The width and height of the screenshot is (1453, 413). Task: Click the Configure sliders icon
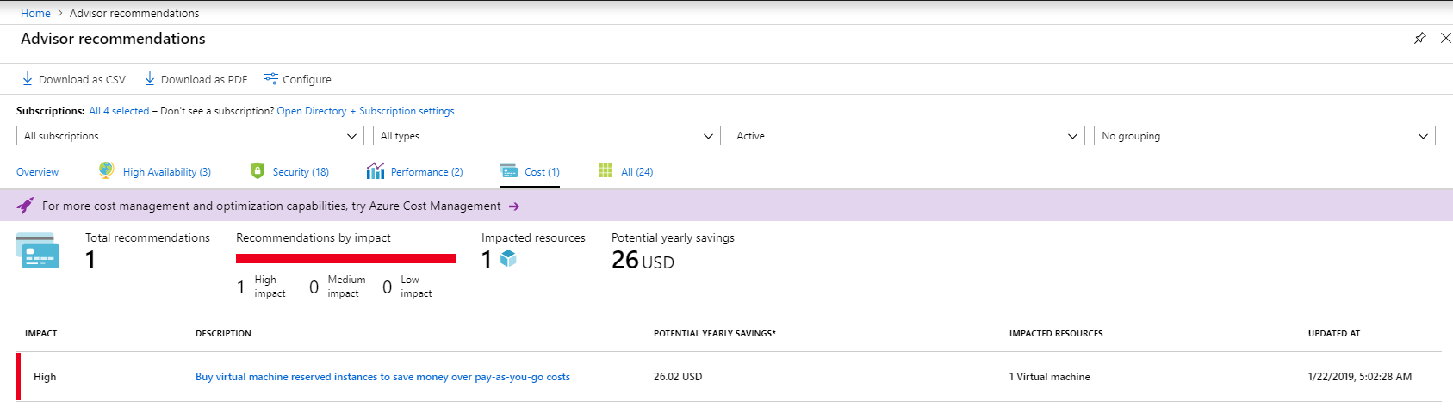[271, 79]
